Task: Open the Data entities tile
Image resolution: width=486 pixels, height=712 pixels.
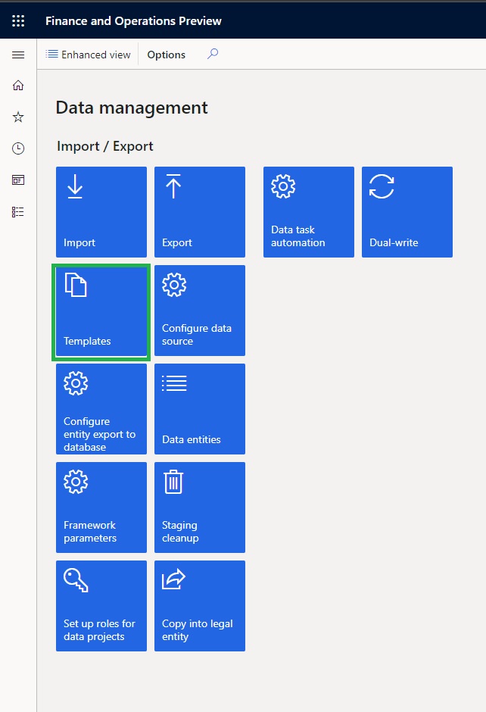Action: point(200,409)
